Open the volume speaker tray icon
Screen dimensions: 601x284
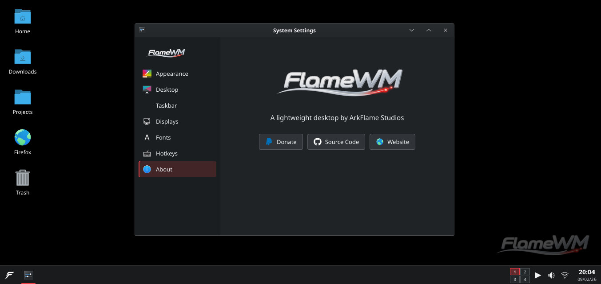(x=551, y=275)
